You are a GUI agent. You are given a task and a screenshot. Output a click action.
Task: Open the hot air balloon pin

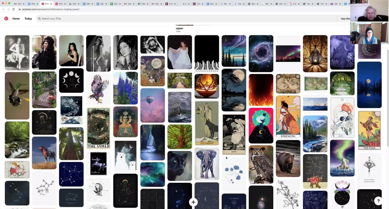pos(153,105)
